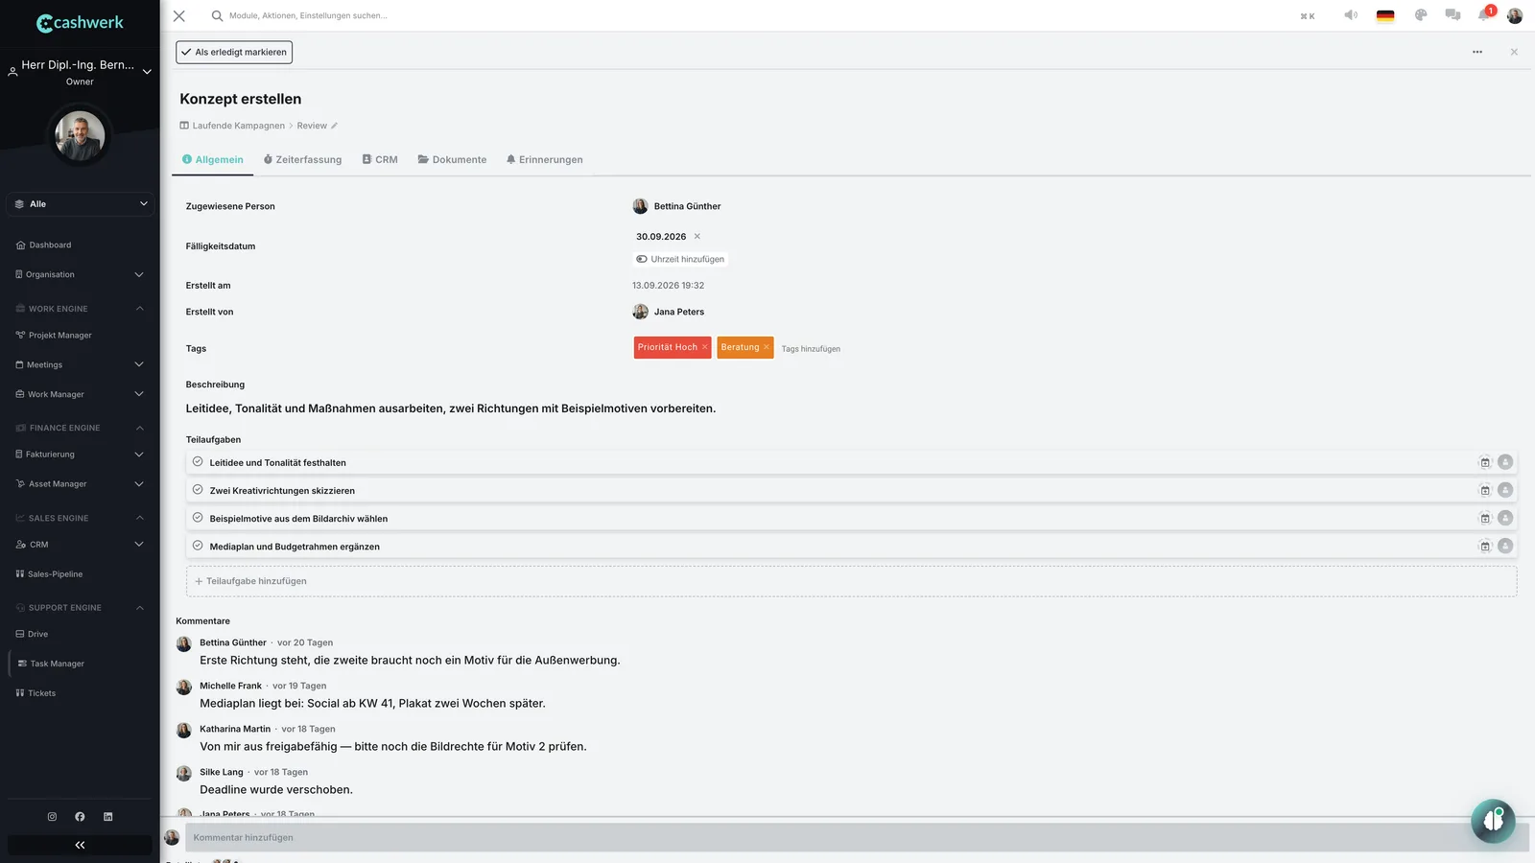Switch to the Dokumente tab
The image size is (1535, 863).
[x=452, y=160]
